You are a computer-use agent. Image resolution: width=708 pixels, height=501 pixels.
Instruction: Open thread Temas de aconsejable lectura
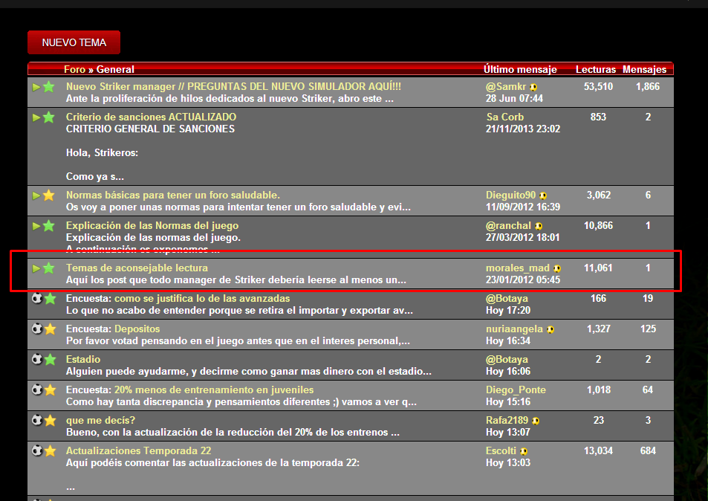click(x=137, y=268)
